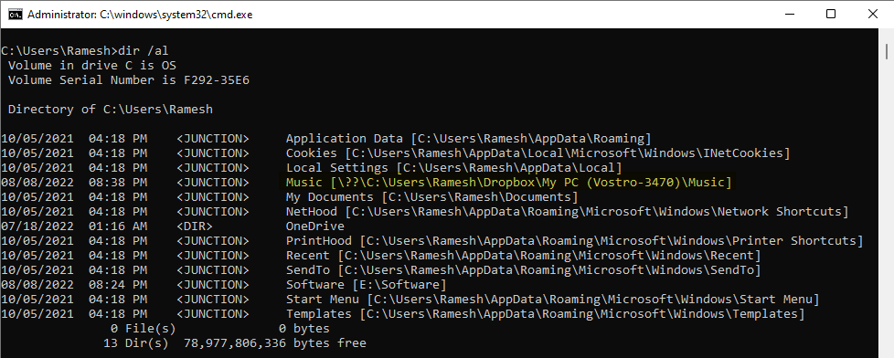
Task: Minimize the command prompt window
Action: (x=789, y=15)
